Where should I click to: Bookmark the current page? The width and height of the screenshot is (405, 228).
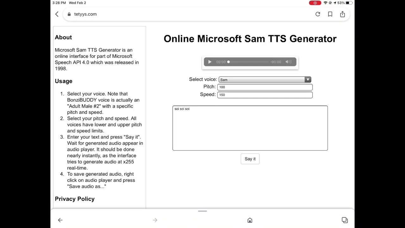pyautogui.click(x=330, y=14)
